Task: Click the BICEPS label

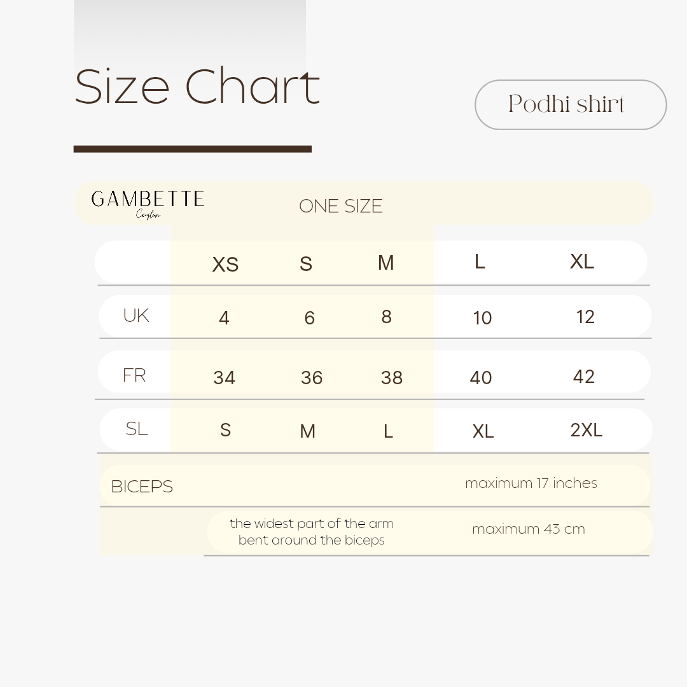Action: point(142,487)
